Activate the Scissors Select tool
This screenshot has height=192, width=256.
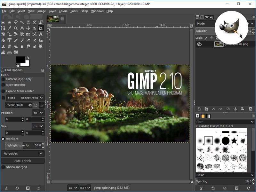click(35, 22)
